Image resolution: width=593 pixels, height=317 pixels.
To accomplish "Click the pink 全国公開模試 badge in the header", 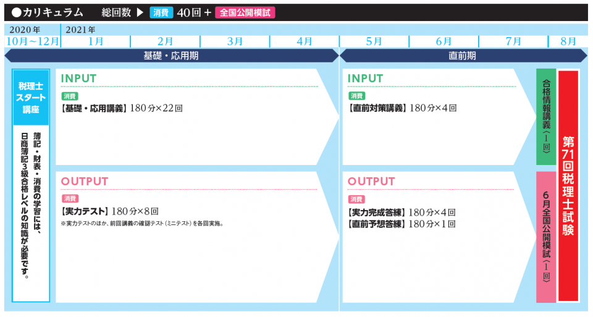I will pyautogui.click(x=245, y=12).
